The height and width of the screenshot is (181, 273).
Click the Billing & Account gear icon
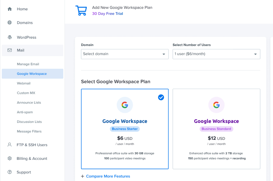click(x=10, y=158)
